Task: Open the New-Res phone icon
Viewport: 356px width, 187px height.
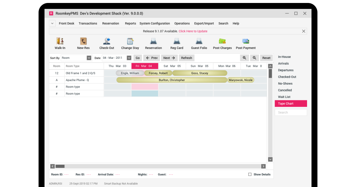Action: (83, 41)
